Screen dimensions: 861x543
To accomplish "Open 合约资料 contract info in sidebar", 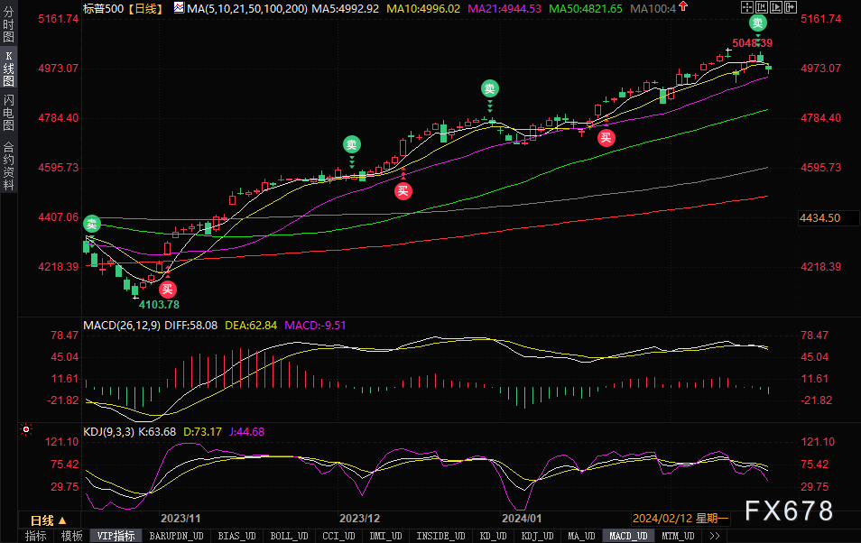I will click(8, 166).
